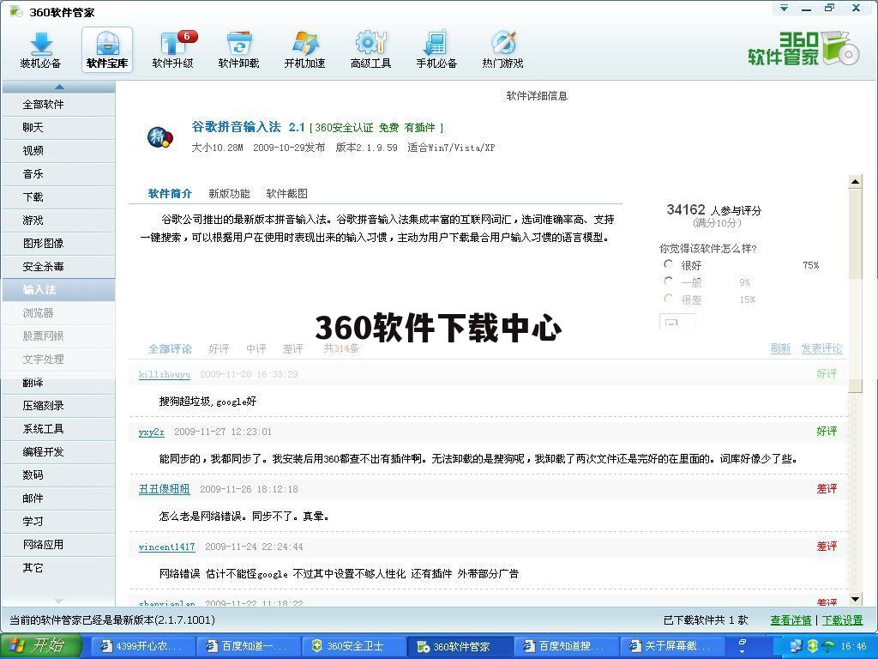This screenshot has height=659, width=878.
Task: Click the 谷歌拼音输入法 app icon
Action: (159, 136)
